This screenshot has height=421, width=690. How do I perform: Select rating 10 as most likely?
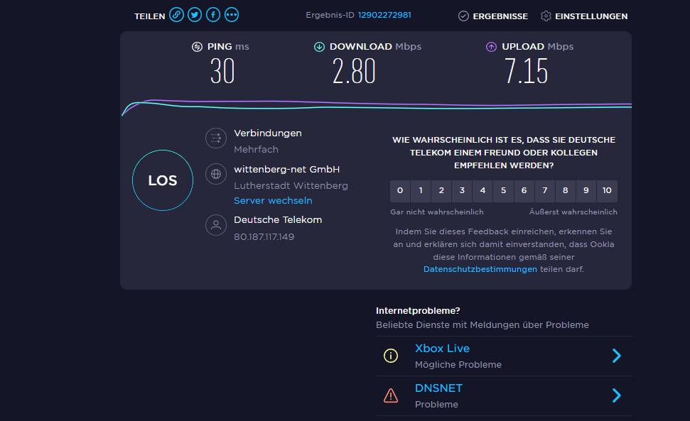click(x=607, y=191)
